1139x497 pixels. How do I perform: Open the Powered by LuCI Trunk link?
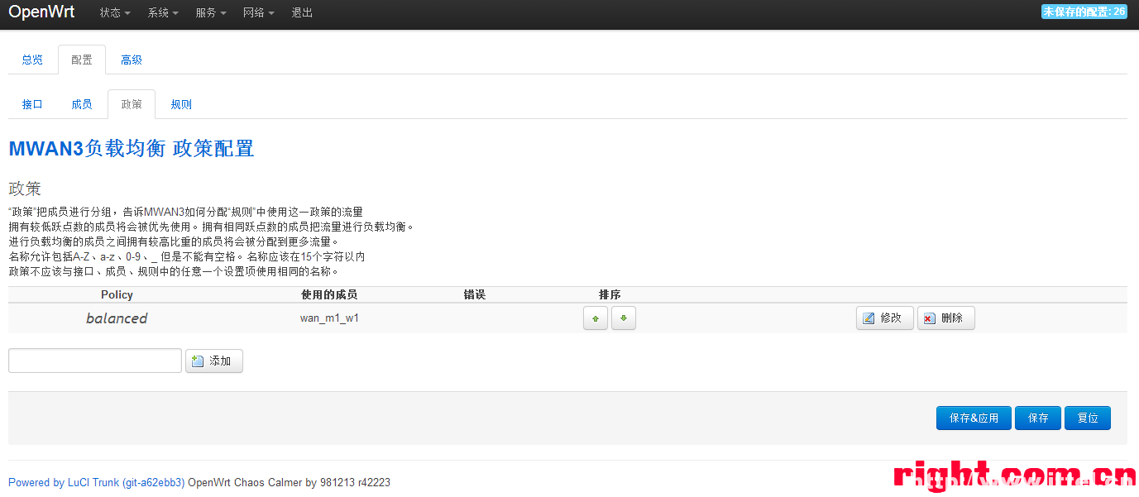(97, 483)
